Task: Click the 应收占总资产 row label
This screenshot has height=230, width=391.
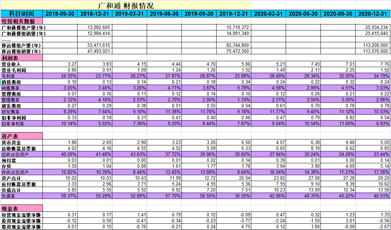Action: tap(22, 154)
